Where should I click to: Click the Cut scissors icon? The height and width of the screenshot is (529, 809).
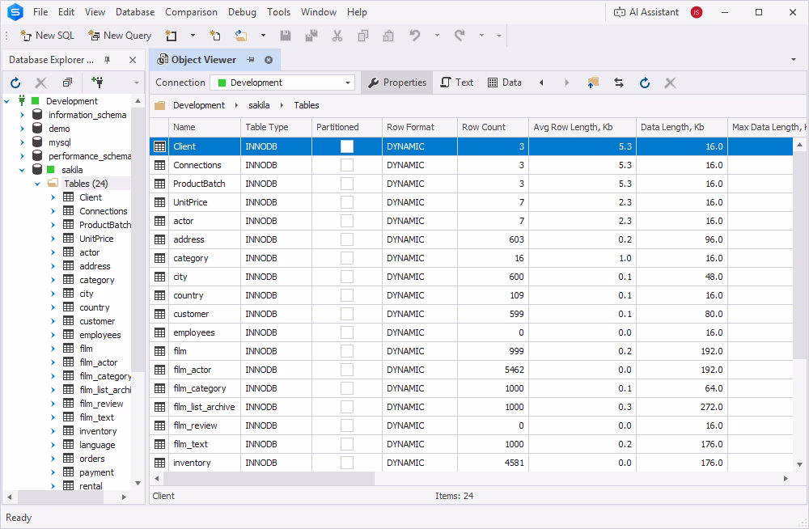click(337, 35)
